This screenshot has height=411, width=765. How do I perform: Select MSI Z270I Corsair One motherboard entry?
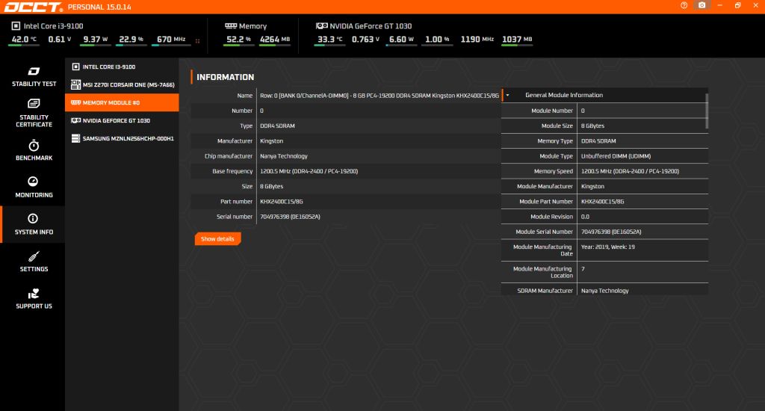122,85
